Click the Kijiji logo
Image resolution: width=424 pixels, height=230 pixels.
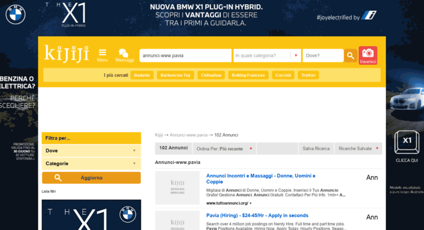[67, 54]
